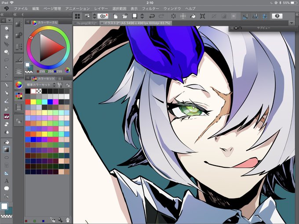Select the Lasso selection tool

[7, 60]
